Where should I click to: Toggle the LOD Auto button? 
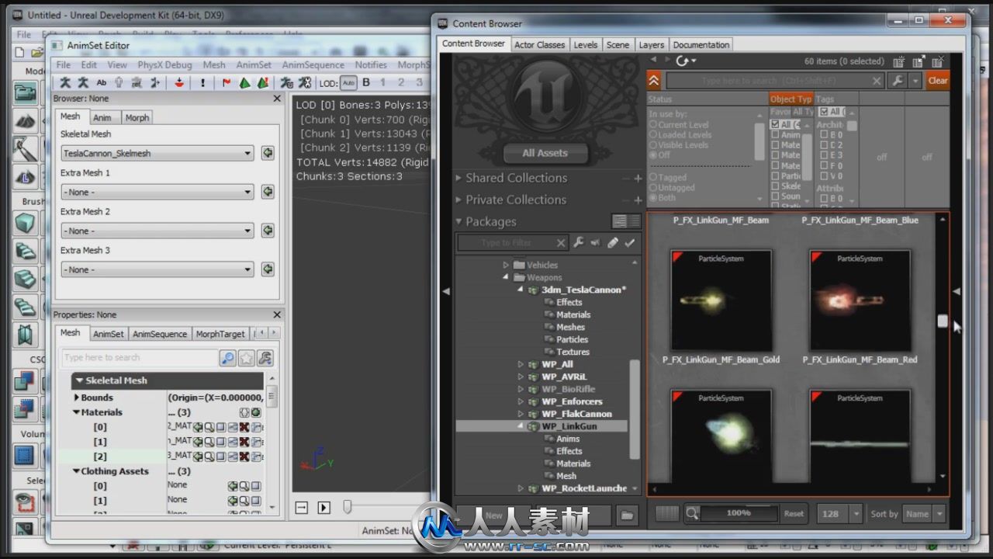tap(348, 83)
